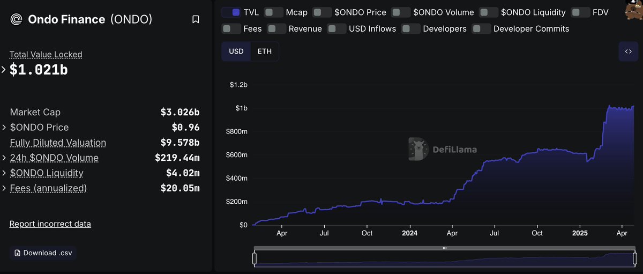Screen dimensions: 643x274
Task: Expand the Fees (annualized) row
Action: coord(3,188)
